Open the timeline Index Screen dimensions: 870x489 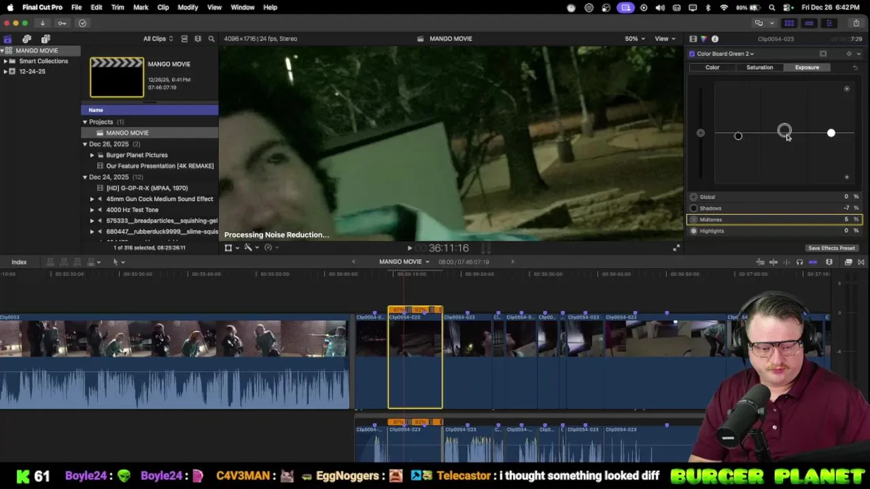tap(19, 262)
